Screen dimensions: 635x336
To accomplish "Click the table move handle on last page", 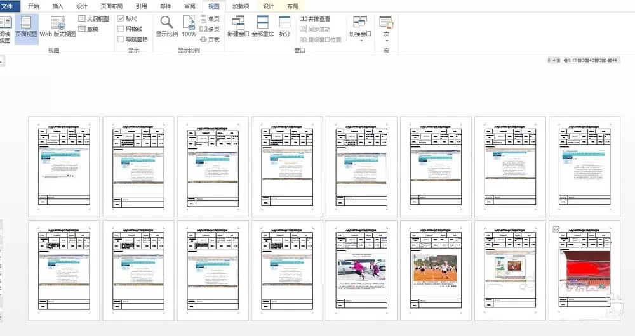I will [556, 229].
